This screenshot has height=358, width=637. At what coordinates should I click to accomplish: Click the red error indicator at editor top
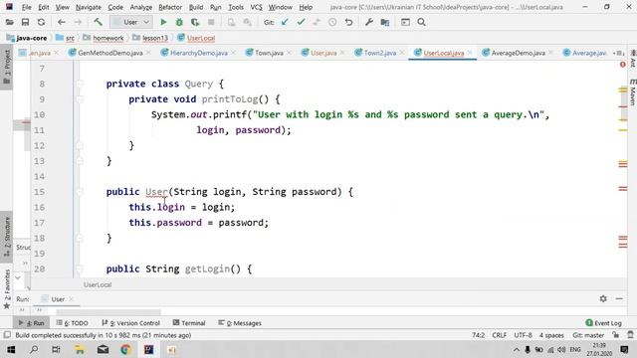622,65
